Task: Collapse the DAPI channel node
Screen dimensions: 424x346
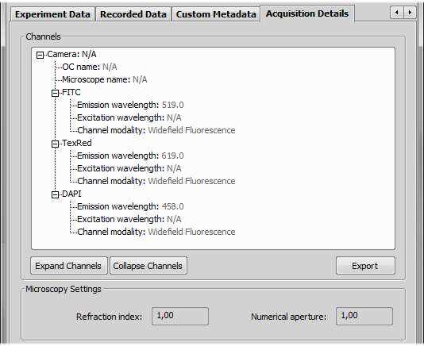Action: (55, 194)
